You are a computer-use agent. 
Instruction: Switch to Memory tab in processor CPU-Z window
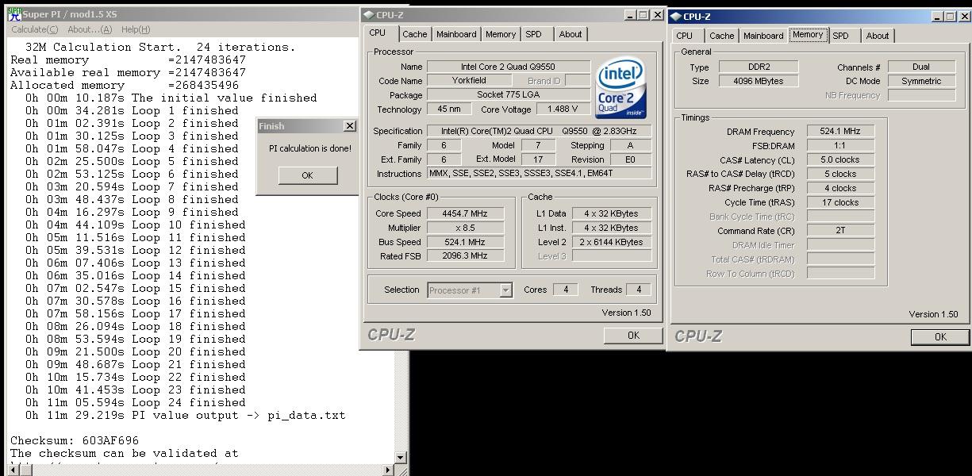pos(501,34)
